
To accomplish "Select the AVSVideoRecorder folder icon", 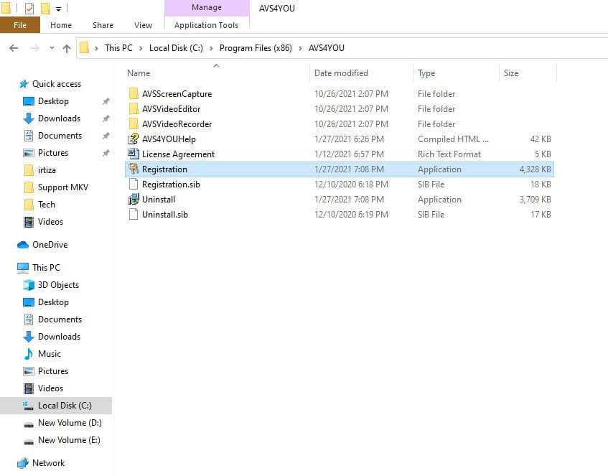I will (134, 123).
